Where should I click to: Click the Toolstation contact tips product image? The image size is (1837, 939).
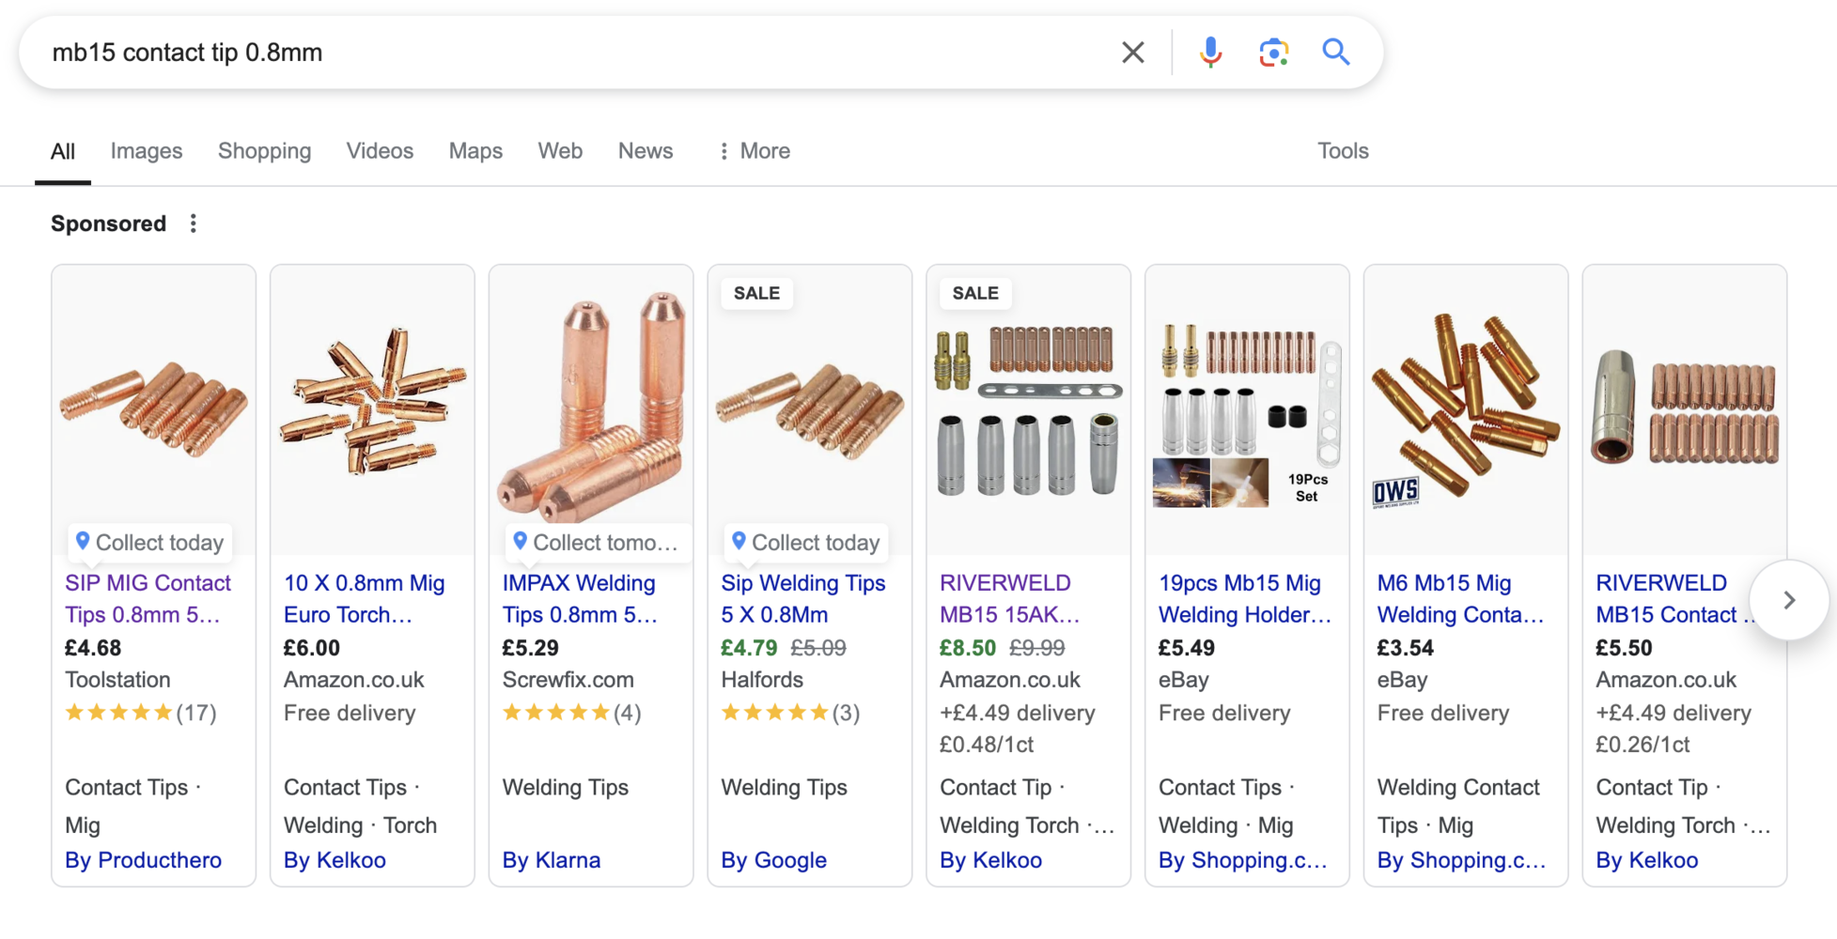[x=154, y=410]
